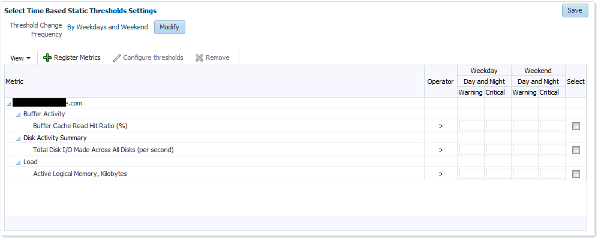The width and height of the screenshot is (598, 239).
Task: Click Weekday Critical field for Total Disk I/O
Action: [x=498, y=150]
